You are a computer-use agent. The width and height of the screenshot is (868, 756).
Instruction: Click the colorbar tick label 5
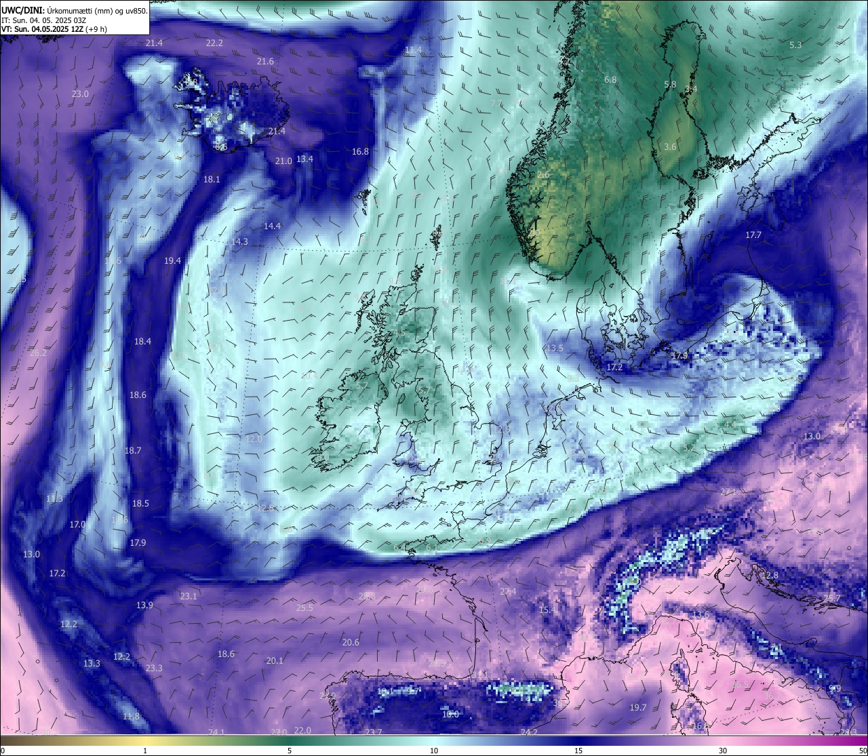point(290,751)
